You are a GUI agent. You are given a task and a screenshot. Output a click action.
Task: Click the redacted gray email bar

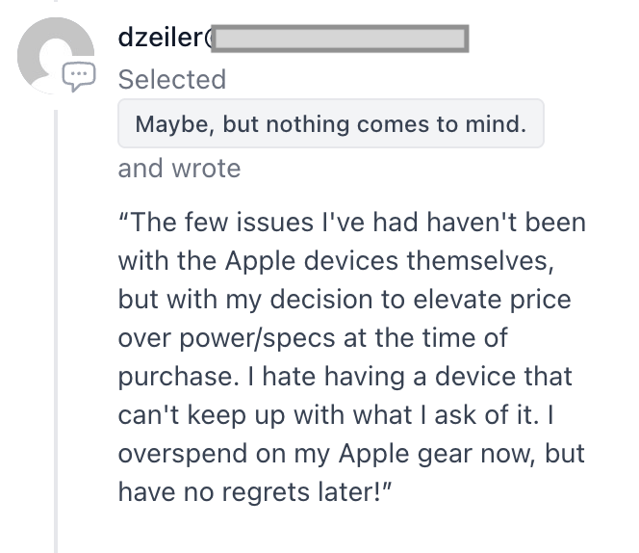pyautogui.click(x=340, y=39)
